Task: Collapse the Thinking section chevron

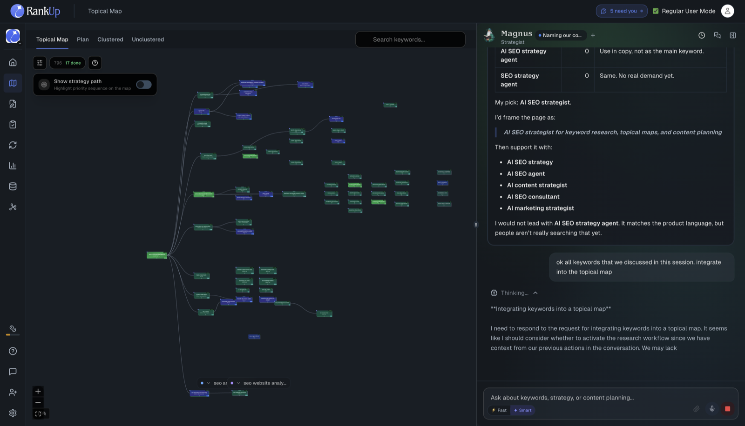Action: pos(535,293)
